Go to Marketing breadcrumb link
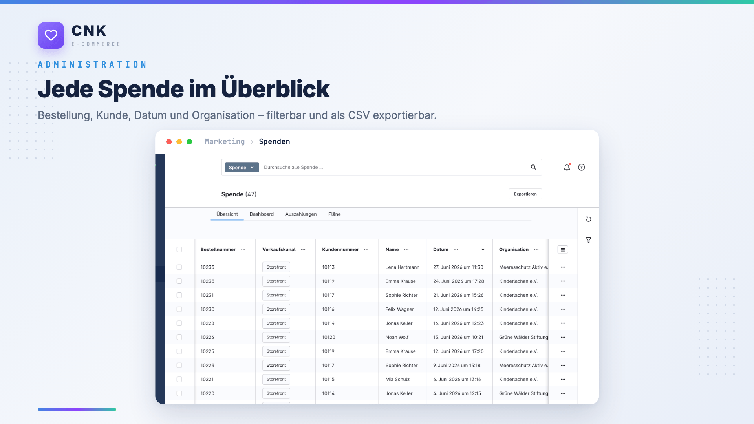 click(225, 141)
